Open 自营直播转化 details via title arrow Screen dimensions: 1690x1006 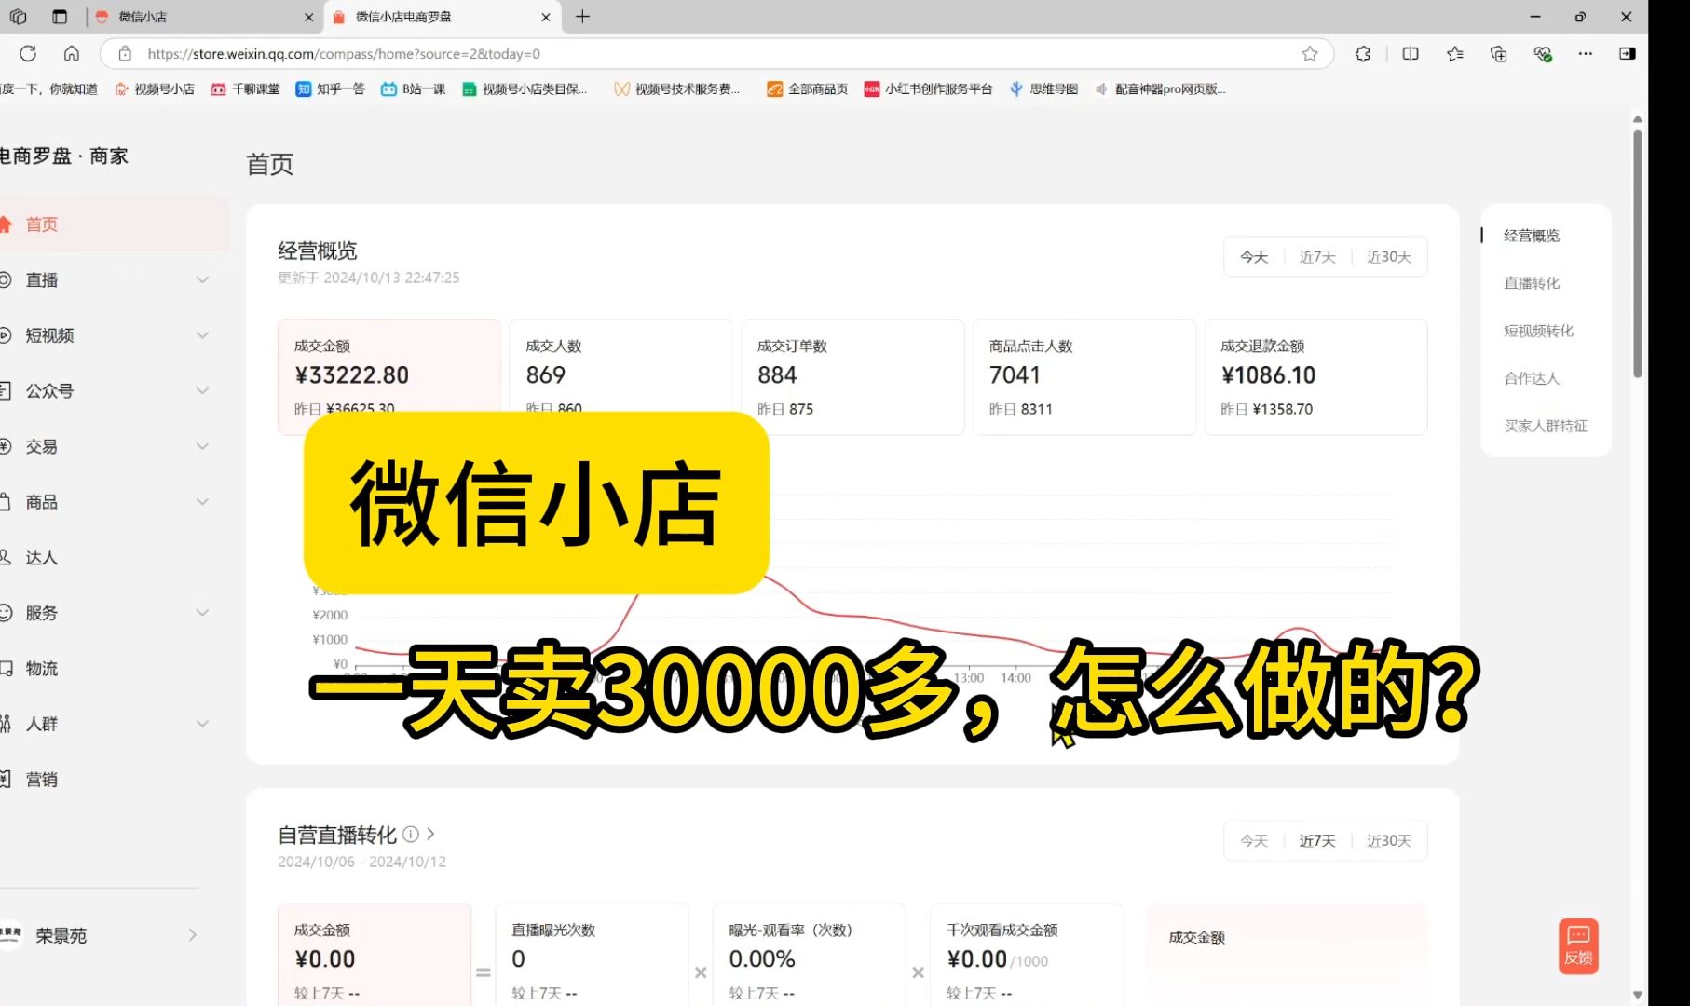point(430,834)
